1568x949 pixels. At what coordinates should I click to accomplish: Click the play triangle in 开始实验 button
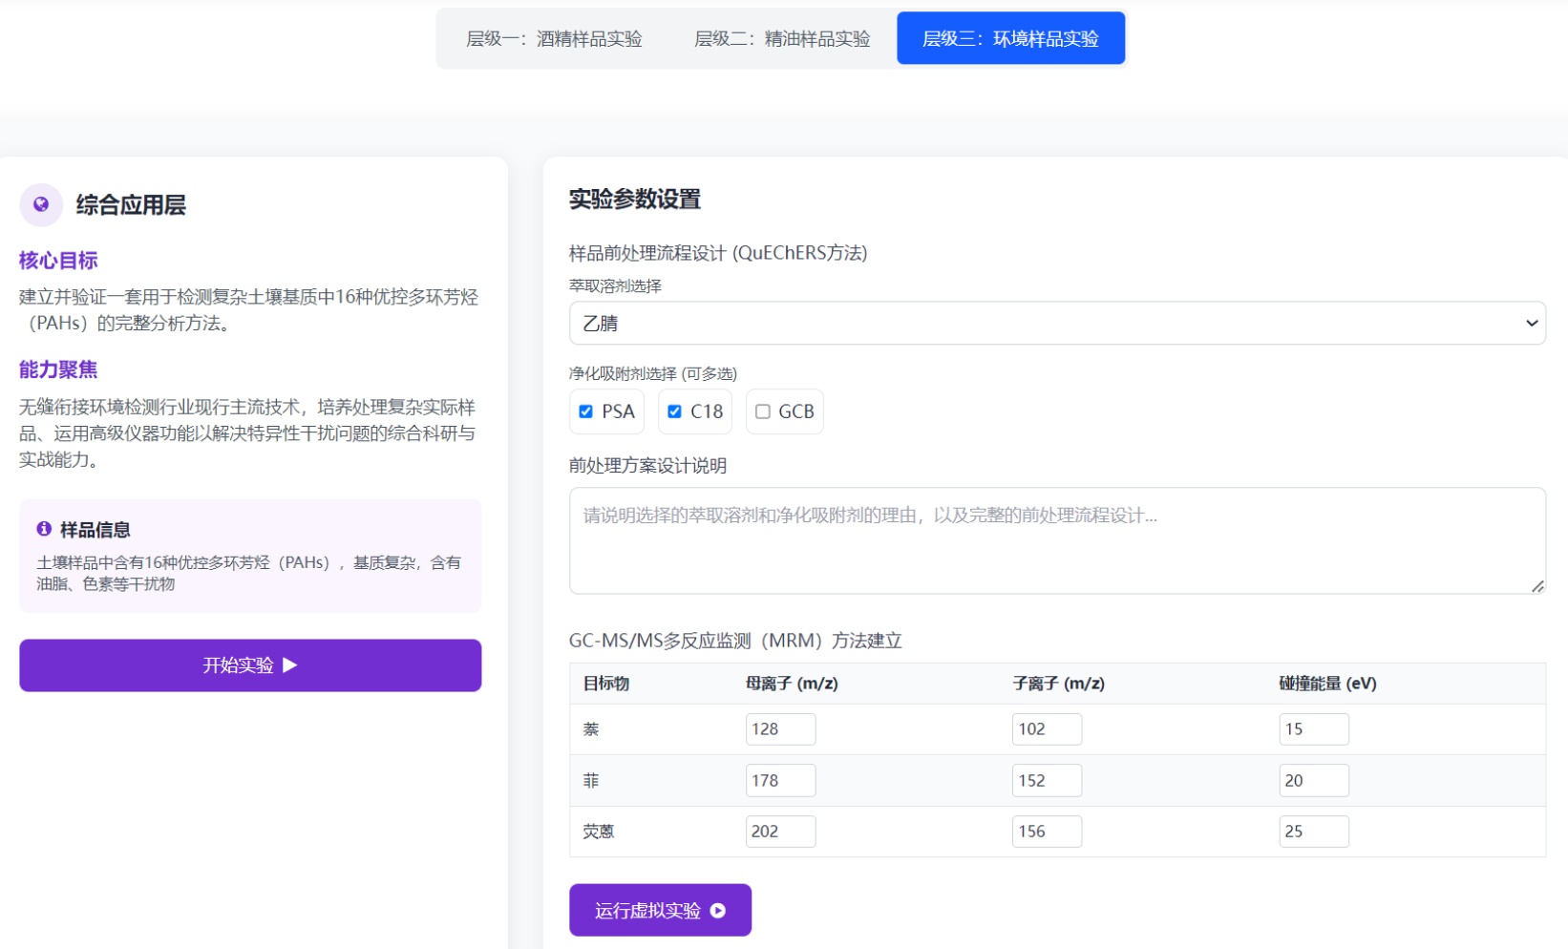pos(290,664)
